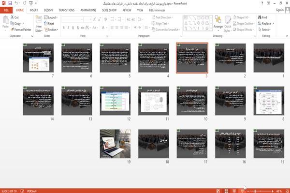The width and height of the screenshot is (290, 193).
Task: Click the Save icon in quick access toolbar
Action: tap(10, 3)
